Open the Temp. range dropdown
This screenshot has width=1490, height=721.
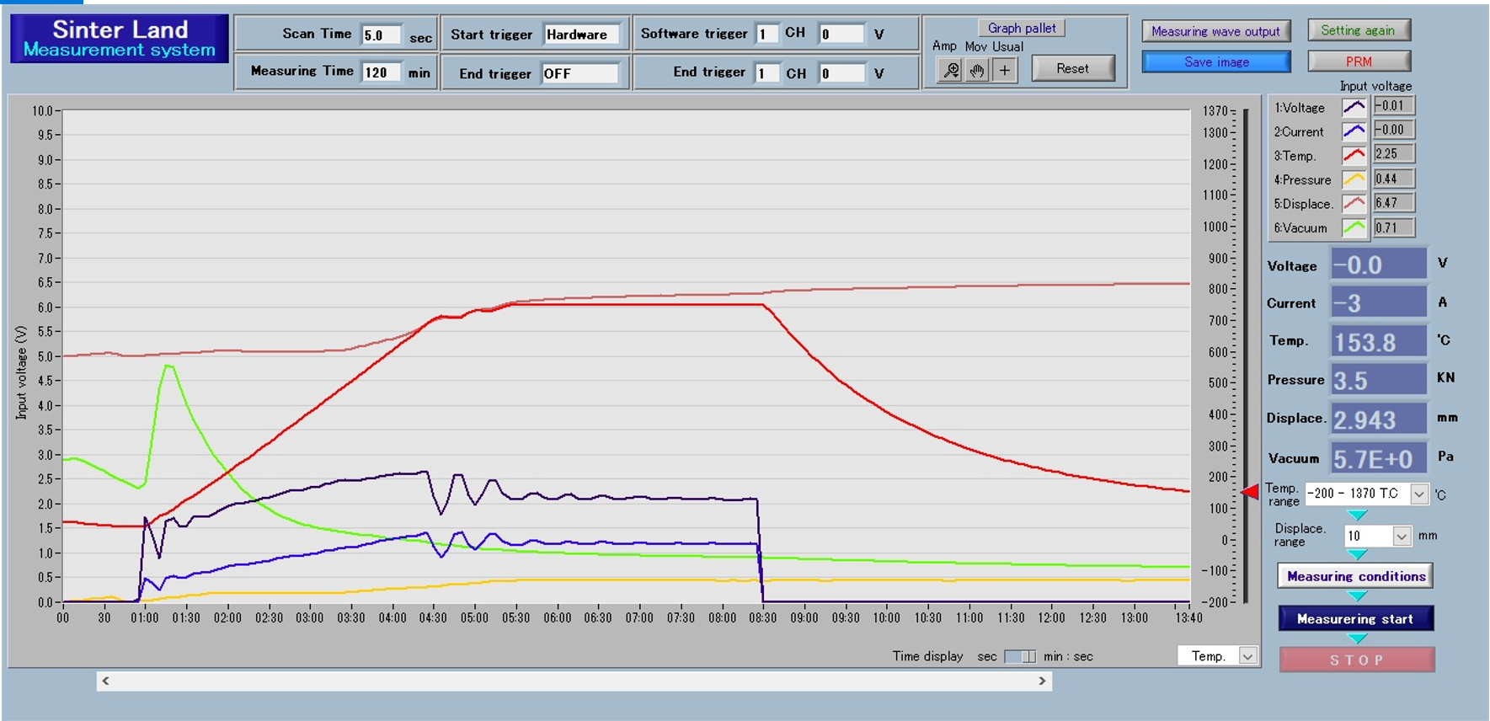click(1419, 494)
